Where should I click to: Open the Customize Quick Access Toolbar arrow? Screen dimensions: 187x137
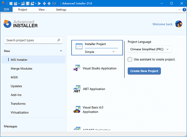[58, 4]
